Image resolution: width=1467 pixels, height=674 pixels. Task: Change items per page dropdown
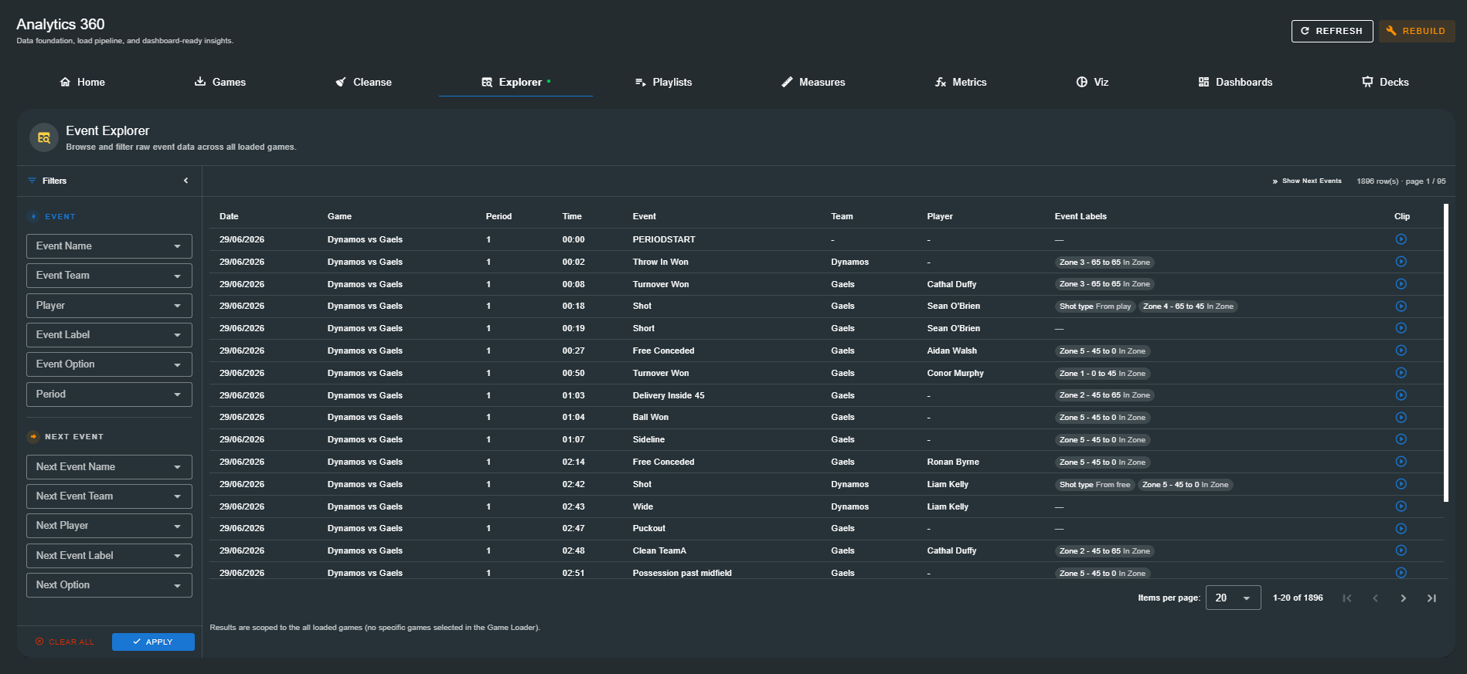coord(1234,598)
